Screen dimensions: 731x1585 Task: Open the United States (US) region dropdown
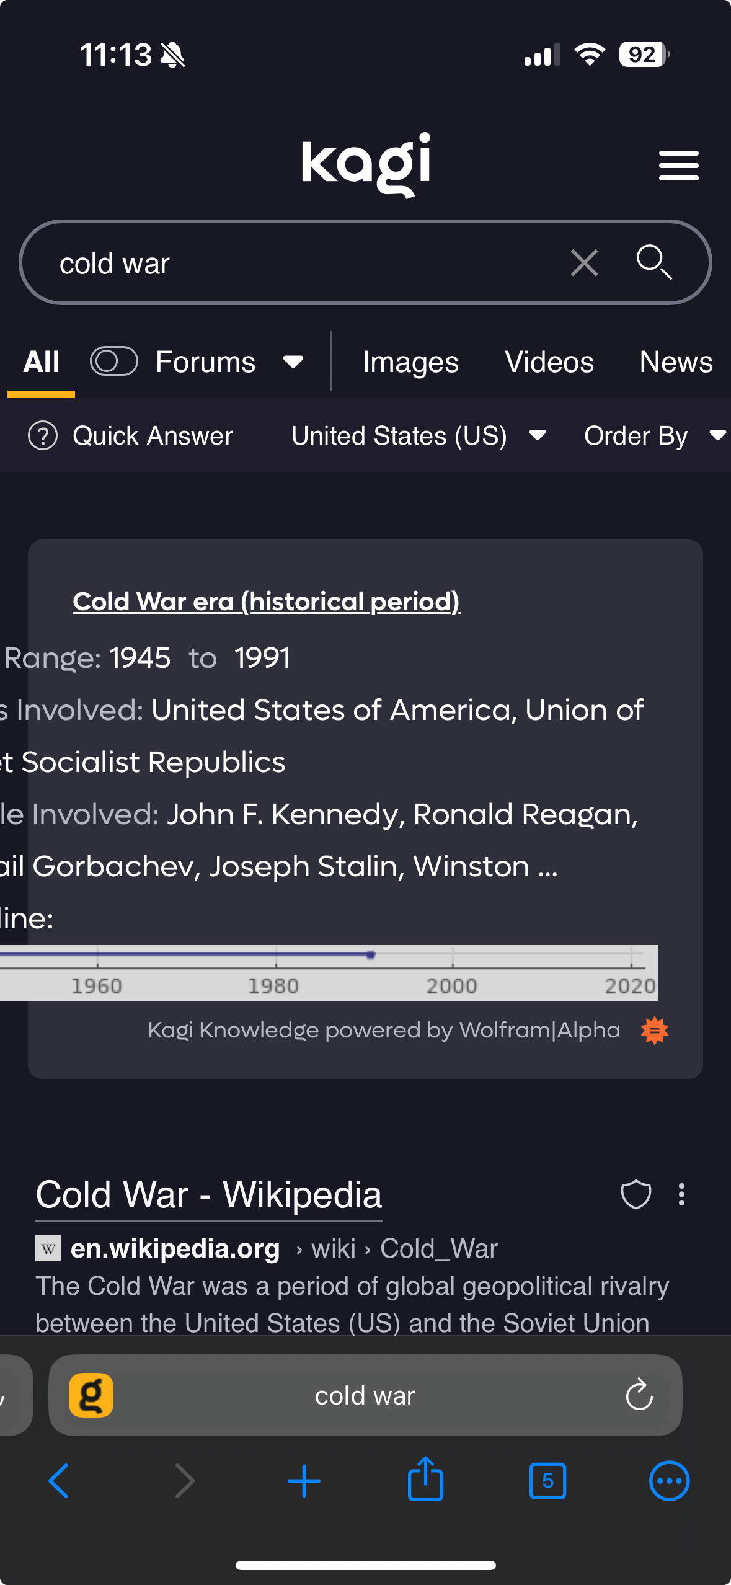(x=419, y=436)
